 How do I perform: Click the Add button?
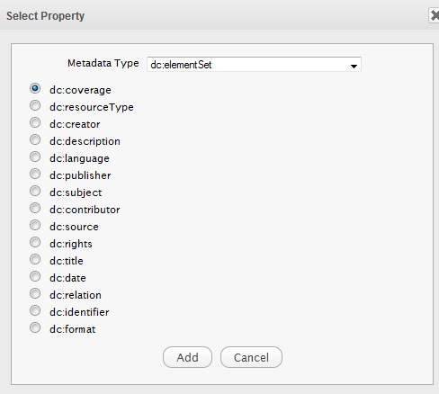pyautogui.click(x=187, y=357)
